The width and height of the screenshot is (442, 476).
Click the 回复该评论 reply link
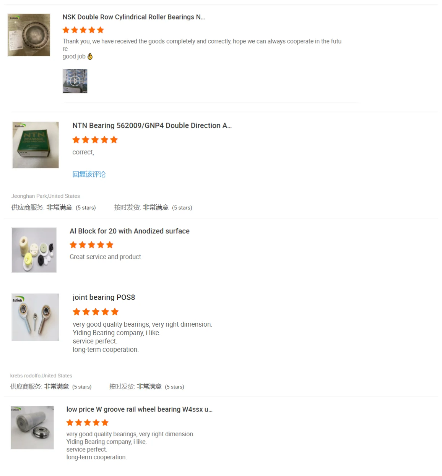click(x=89, y=174)
